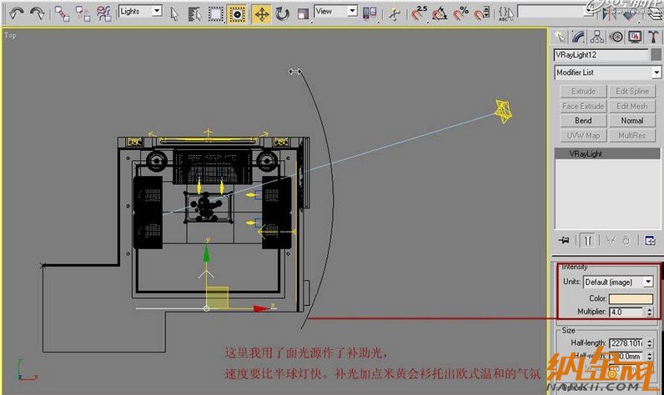The image size is (664, 395).
Task: Toggle the Angle Snap button
Action: 439,12
